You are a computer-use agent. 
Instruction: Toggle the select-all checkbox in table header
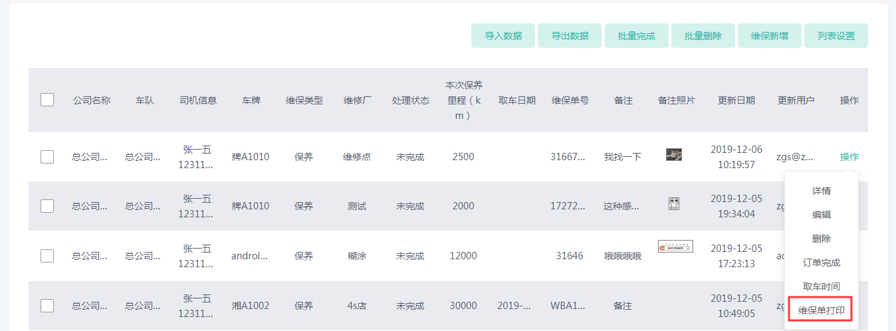point(47,100)
